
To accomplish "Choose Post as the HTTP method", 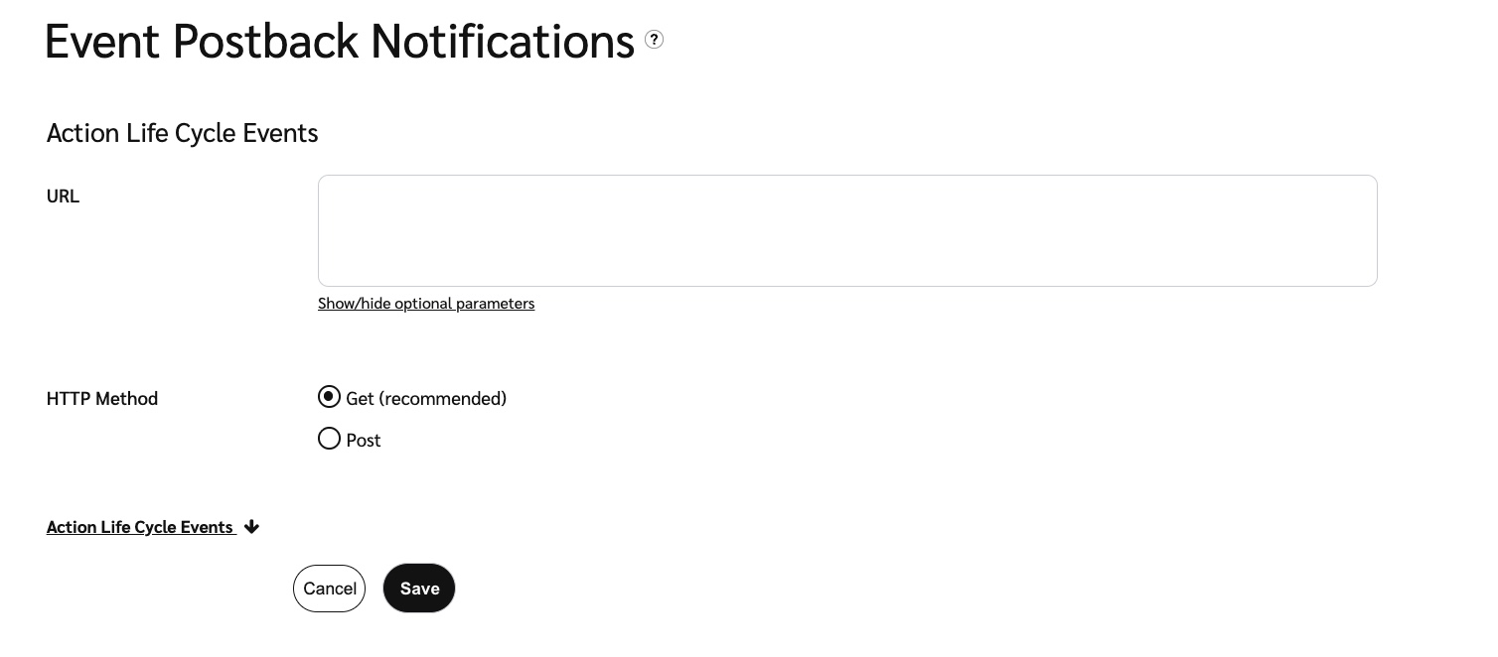I will pyautogui.click(x=329, y=439).
